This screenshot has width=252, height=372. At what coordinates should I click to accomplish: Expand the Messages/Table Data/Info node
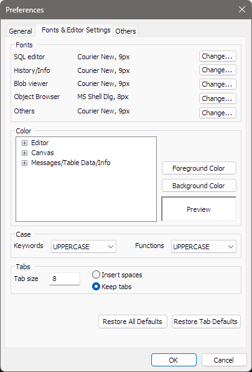pyautogui.click(x=24, y=163)
